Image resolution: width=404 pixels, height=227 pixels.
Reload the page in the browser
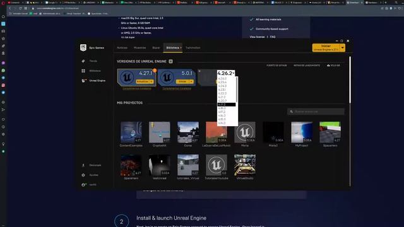click(20, 8)
